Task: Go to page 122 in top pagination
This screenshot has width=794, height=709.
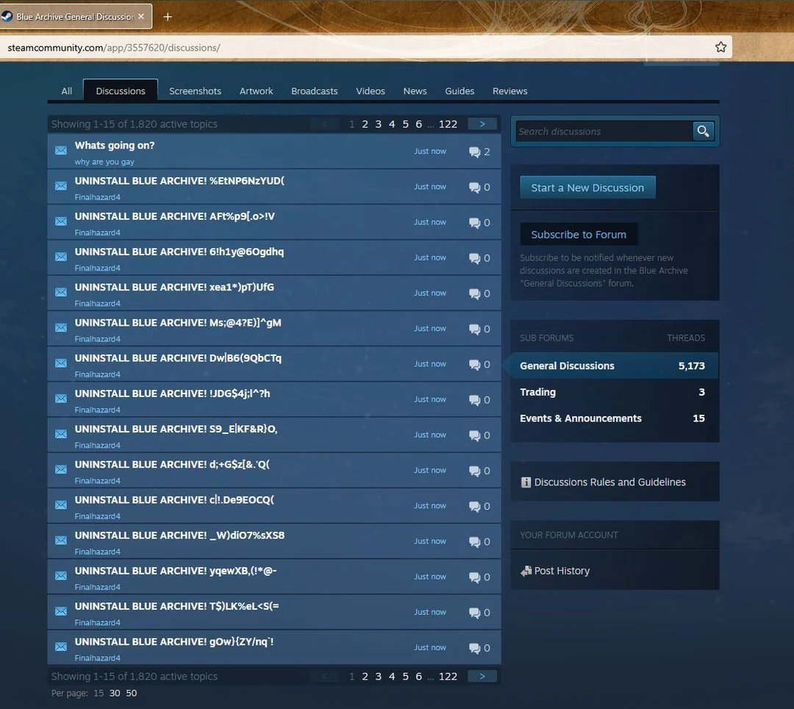Action: 448,124
